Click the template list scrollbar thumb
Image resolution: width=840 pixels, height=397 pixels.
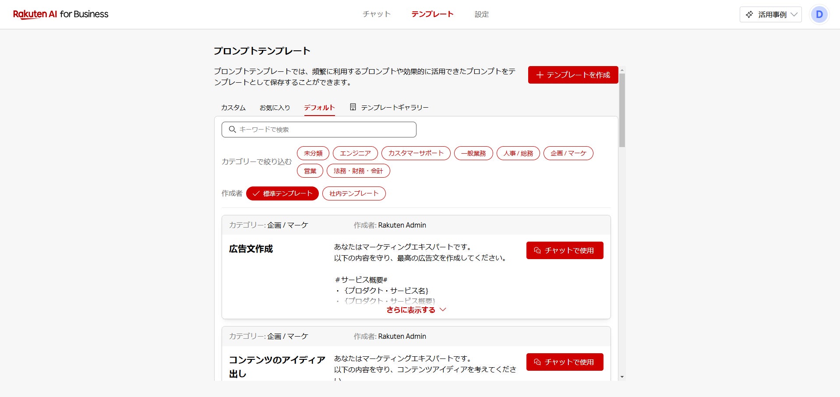[622, 109]
